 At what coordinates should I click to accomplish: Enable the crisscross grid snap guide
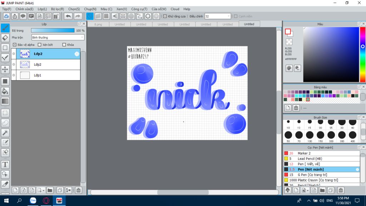[x=107, y=16]
